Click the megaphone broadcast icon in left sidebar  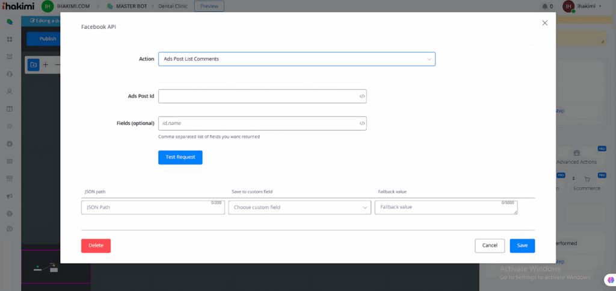[x=10, y=196]
